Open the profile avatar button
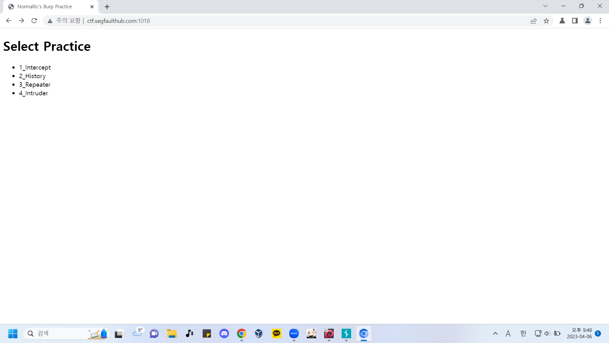Viewport: 609px width, 343px height. click(587, 21)
